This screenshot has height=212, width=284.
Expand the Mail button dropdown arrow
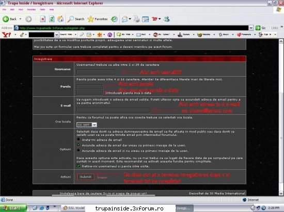click(149, 34)
